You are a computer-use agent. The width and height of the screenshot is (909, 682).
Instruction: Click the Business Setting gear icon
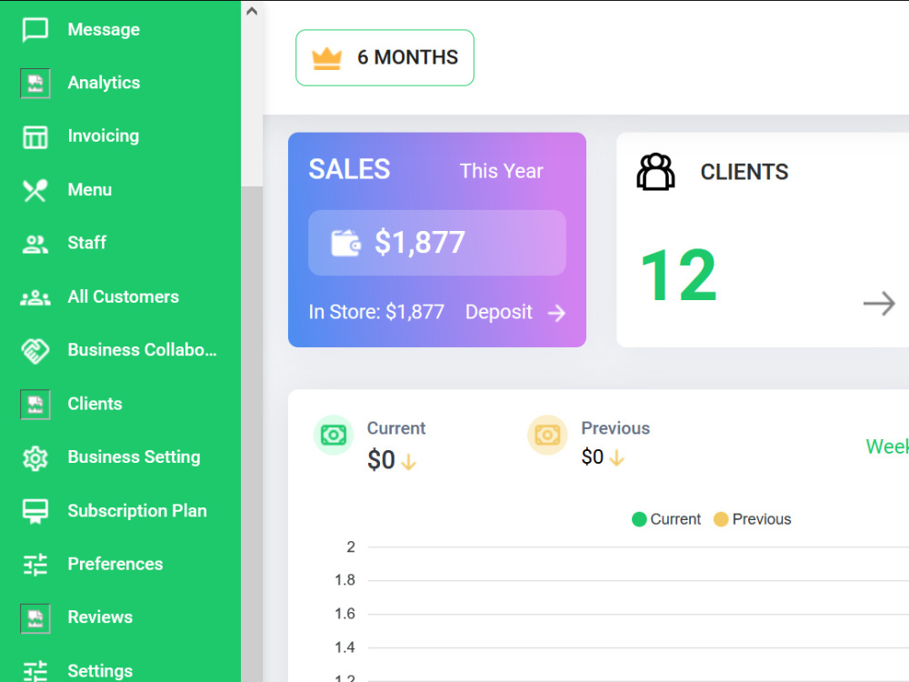(35, 457)
